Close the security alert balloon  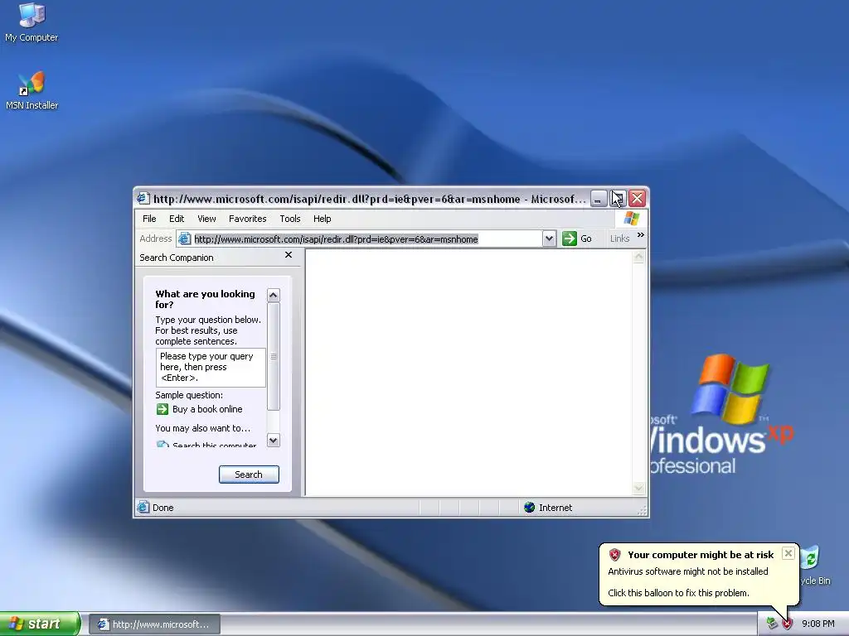(788, 553)
